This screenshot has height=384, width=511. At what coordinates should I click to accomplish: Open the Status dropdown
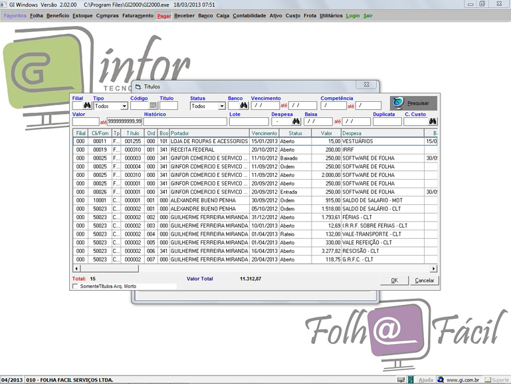[x=221, y=106]
